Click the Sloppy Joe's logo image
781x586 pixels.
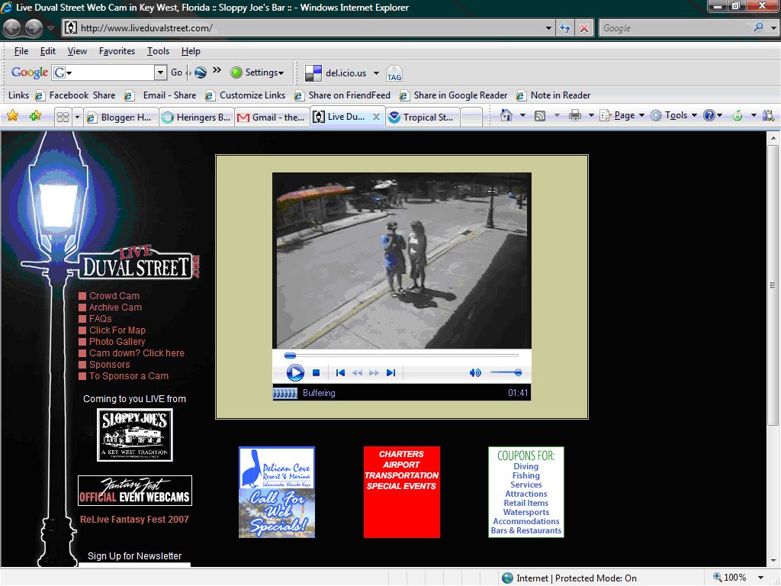[x=134, y=434]
